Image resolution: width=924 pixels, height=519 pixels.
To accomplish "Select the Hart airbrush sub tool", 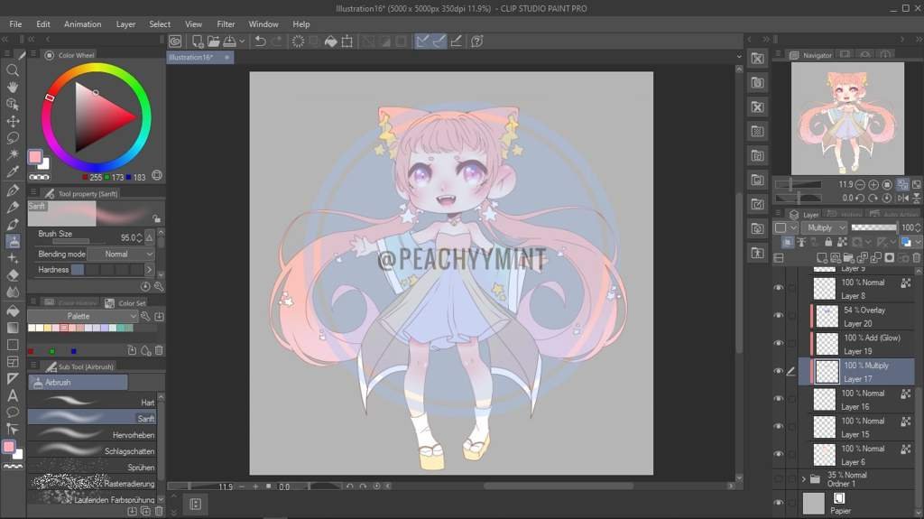I will pyautogui.click(x=92, y=403).
